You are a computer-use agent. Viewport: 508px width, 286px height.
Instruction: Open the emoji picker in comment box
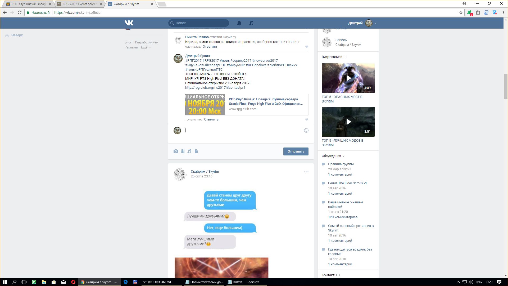click(x=306, y=130)
